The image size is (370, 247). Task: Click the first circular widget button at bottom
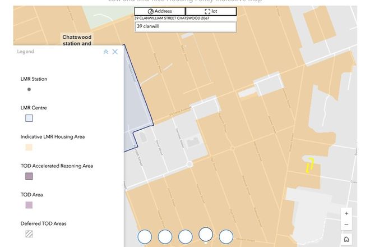coord(145,237)
